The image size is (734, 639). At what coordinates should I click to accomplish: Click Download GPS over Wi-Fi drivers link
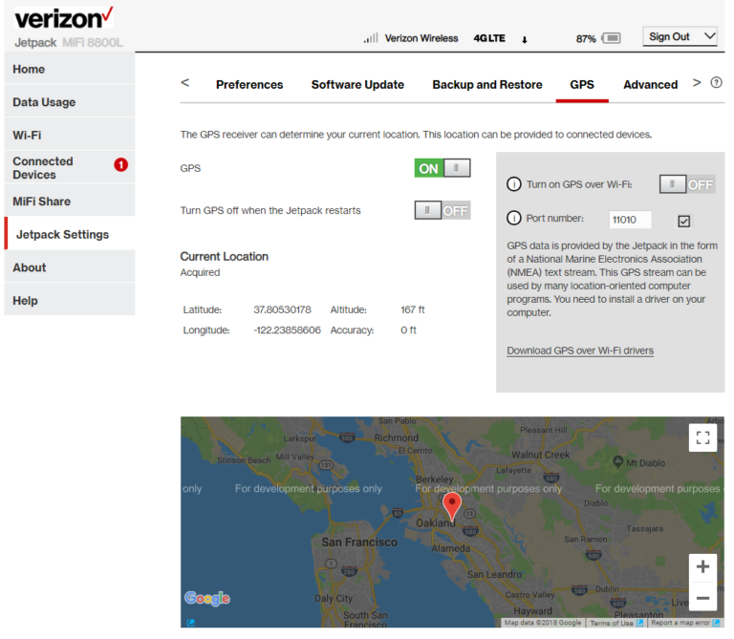[x=580, y=351]
